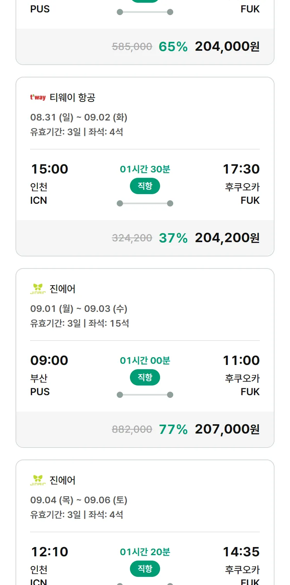Viewport: 290px width, 585px height.
Task: Select the 204,000원 fare at top
Action: pyautogui.click(x=227, y=46)
